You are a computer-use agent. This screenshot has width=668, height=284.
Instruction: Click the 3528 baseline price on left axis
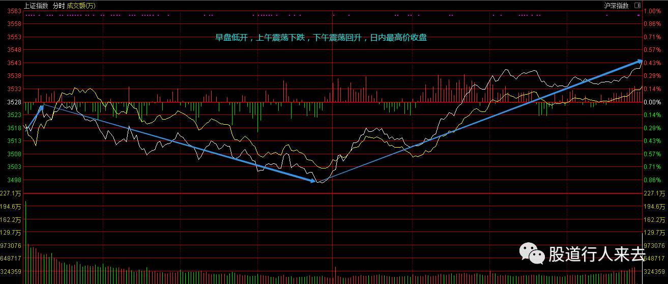pos(15,102)
